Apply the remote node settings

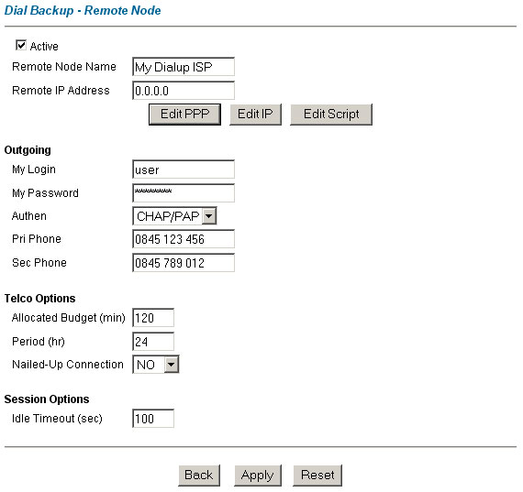[x=258, y=476]
